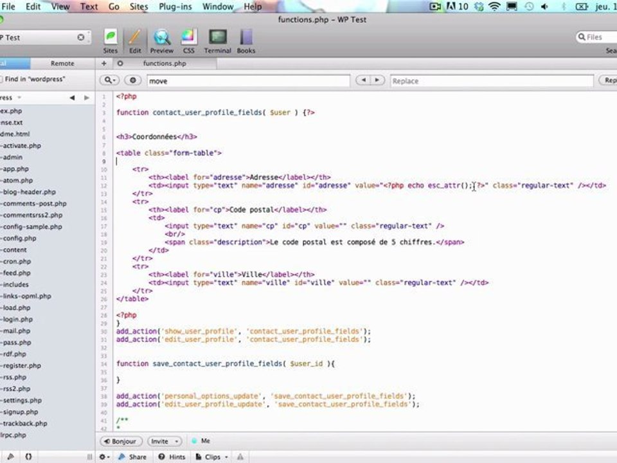
Task: Open the Go menu
Action: click(114, 6)
